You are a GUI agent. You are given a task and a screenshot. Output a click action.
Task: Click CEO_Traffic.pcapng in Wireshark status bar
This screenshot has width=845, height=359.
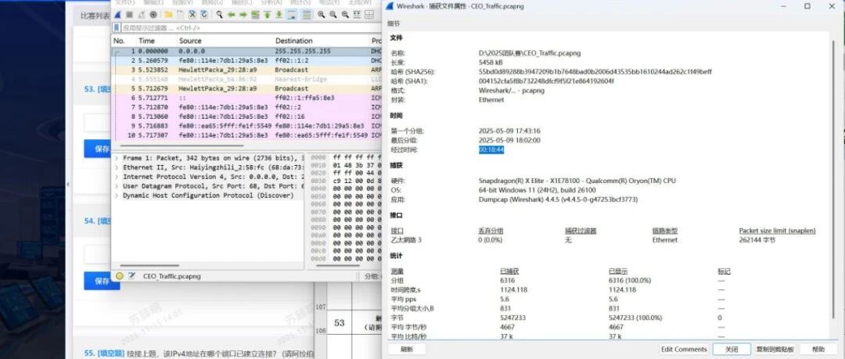point(171,276)
